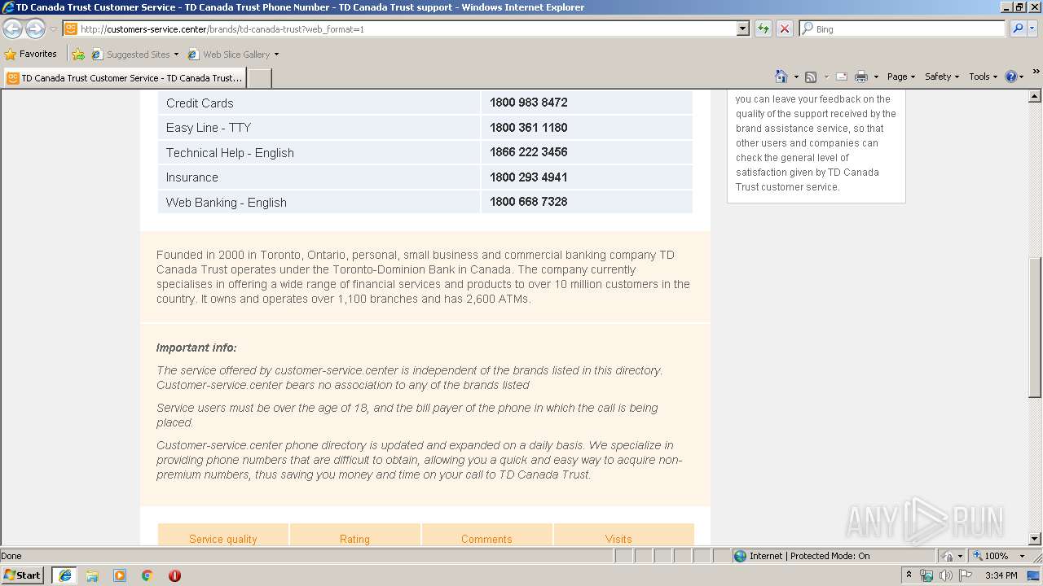Click the Windows Start button
Image resolution: width=1043 pixels, height=586 pixels.
coord(23,575)
